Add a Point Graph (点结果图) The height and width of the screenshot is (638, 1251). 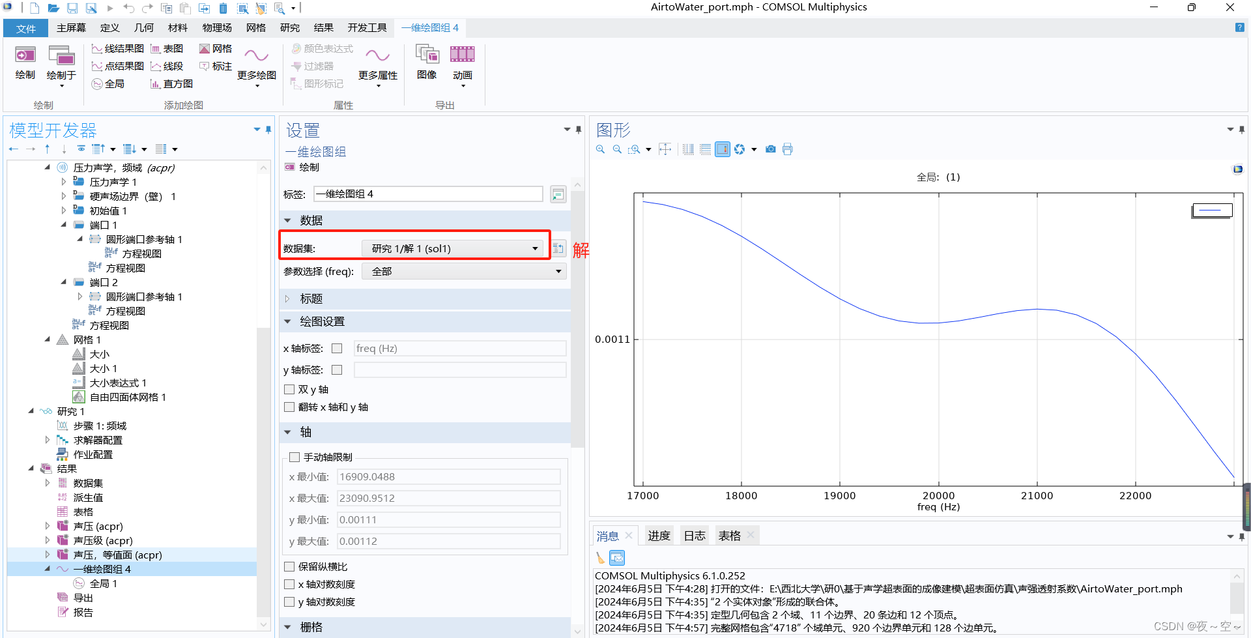coord(118,66)
